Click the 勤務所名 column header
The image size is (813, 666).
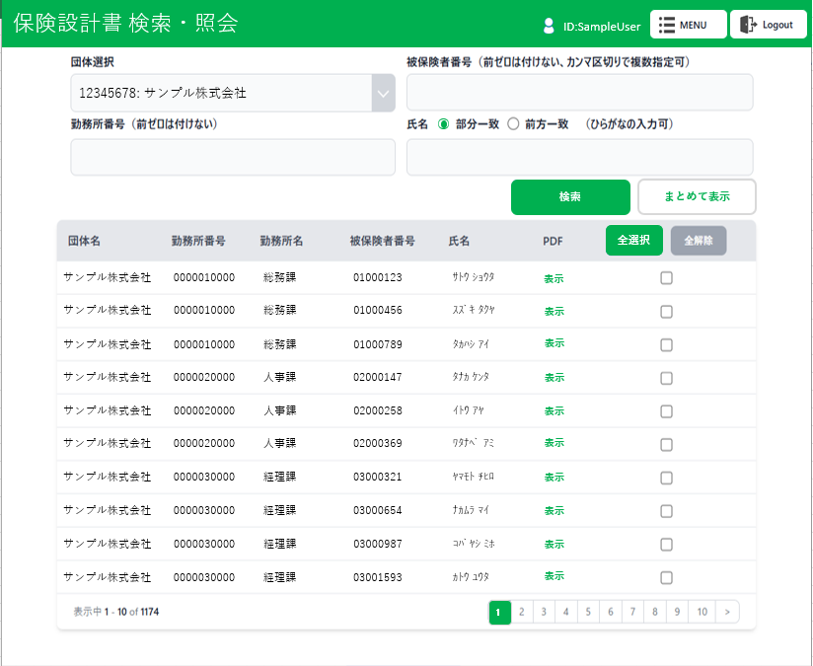[x=281, y=241]
